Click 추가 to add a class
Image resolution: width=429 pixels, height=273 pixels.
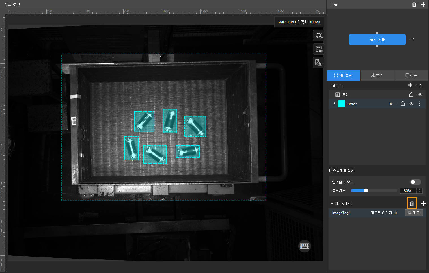click(x=415, y=85)
